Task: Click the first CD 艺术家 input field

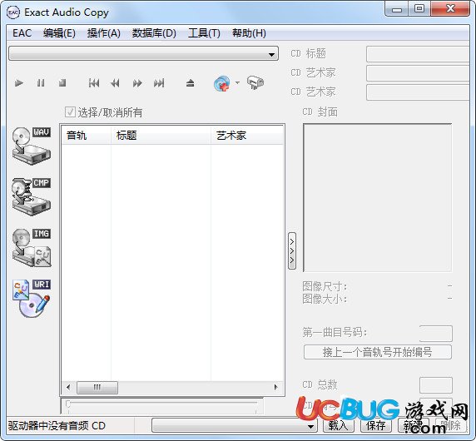Action: [418, 73]
